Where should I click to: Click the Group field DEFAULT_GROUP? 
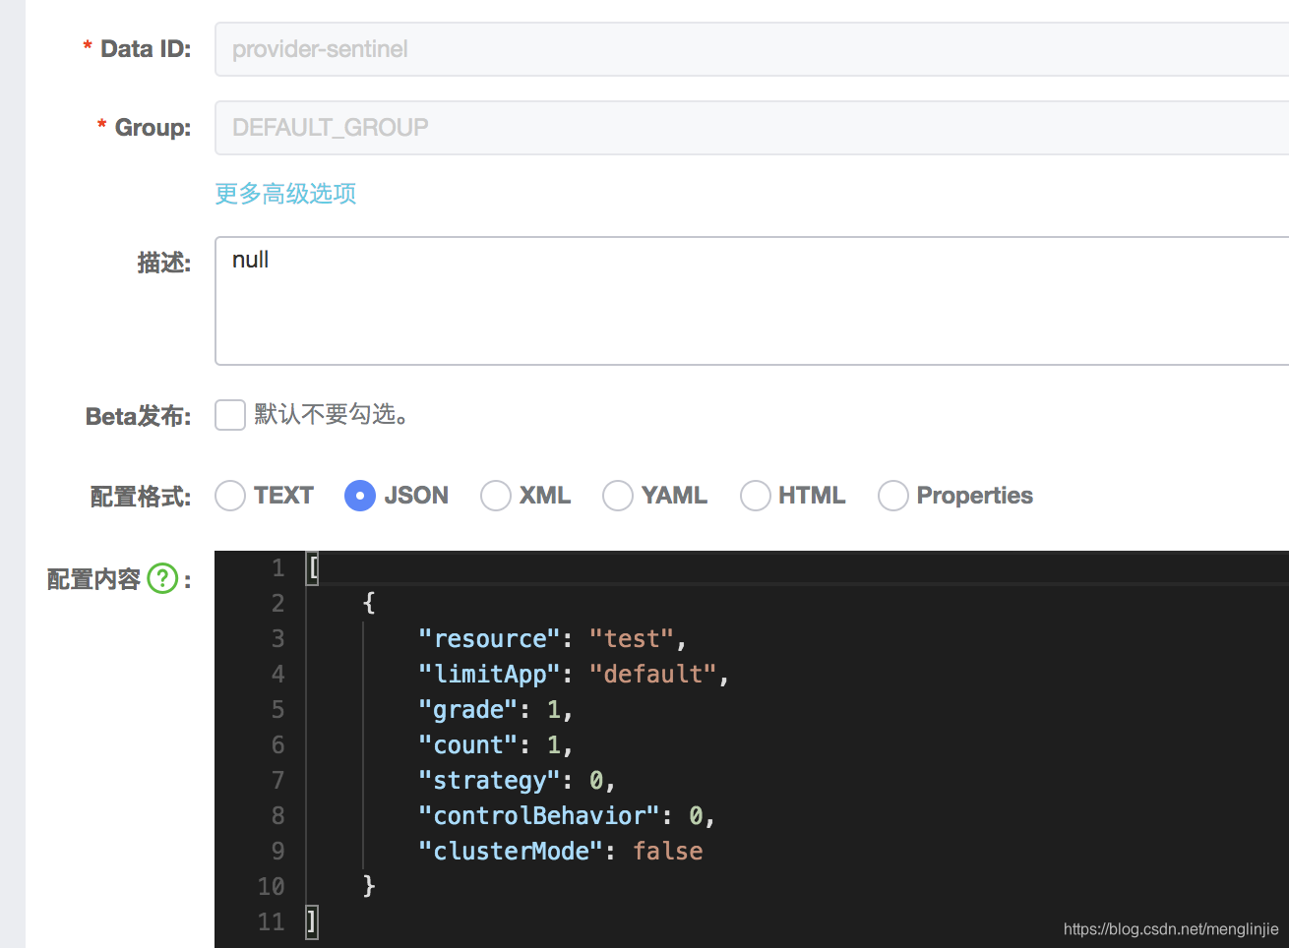(x=752, y=128)
